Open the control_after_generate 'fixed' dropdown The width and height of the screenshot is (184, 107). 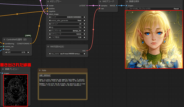click(67, 21)
